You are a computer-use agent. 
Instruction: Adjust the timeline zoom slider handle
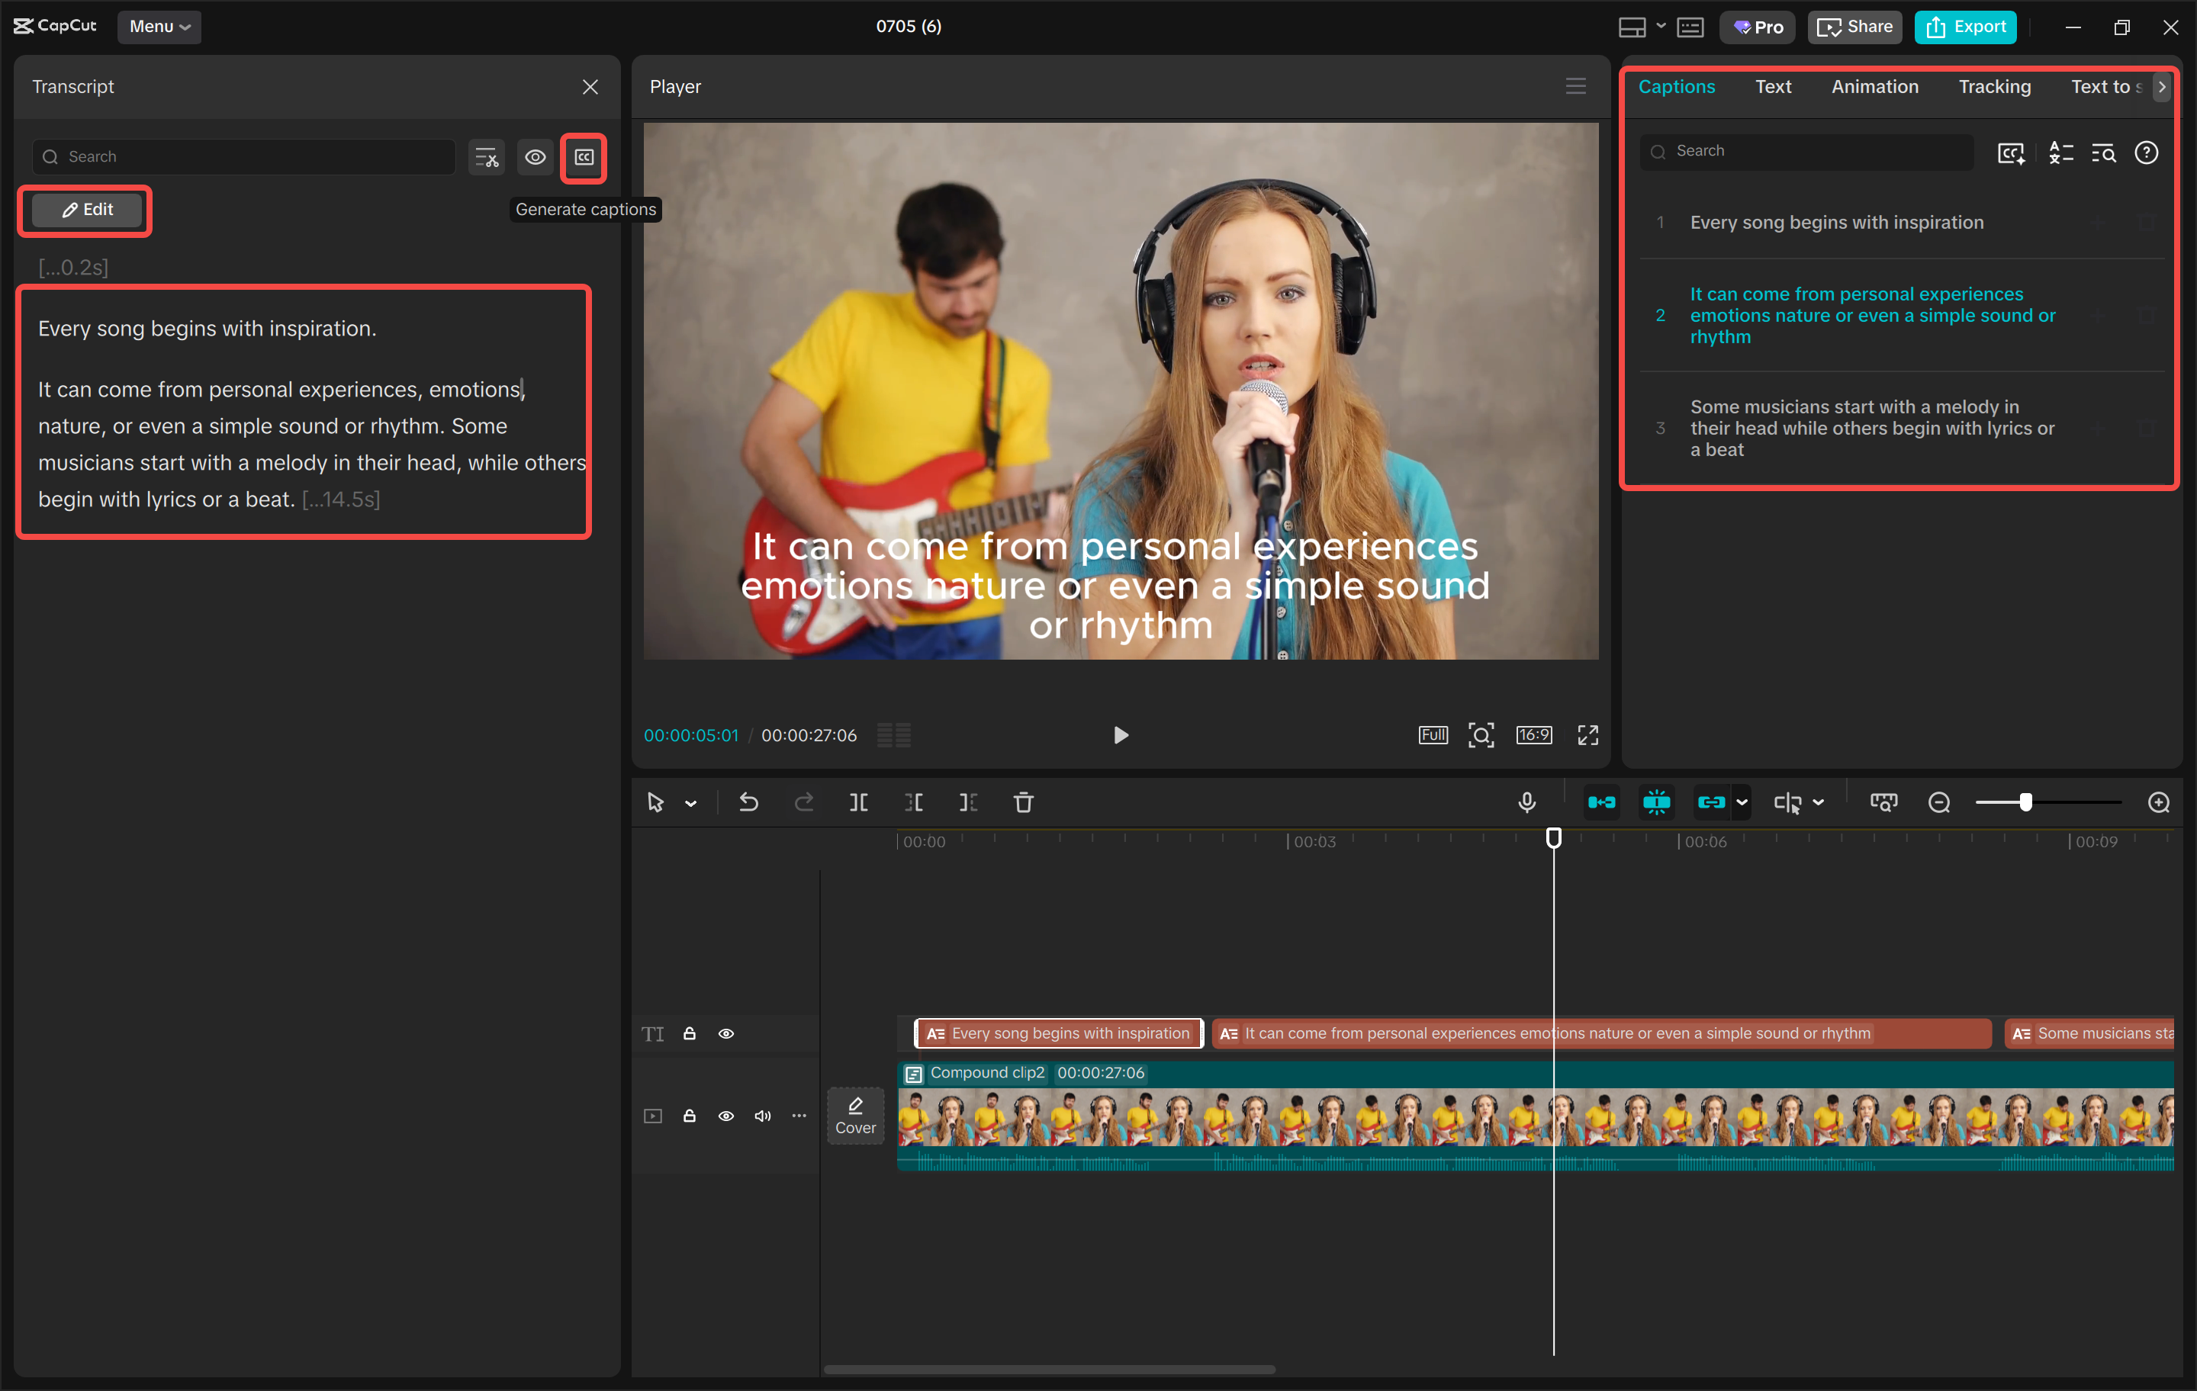tap(2025, 803)
